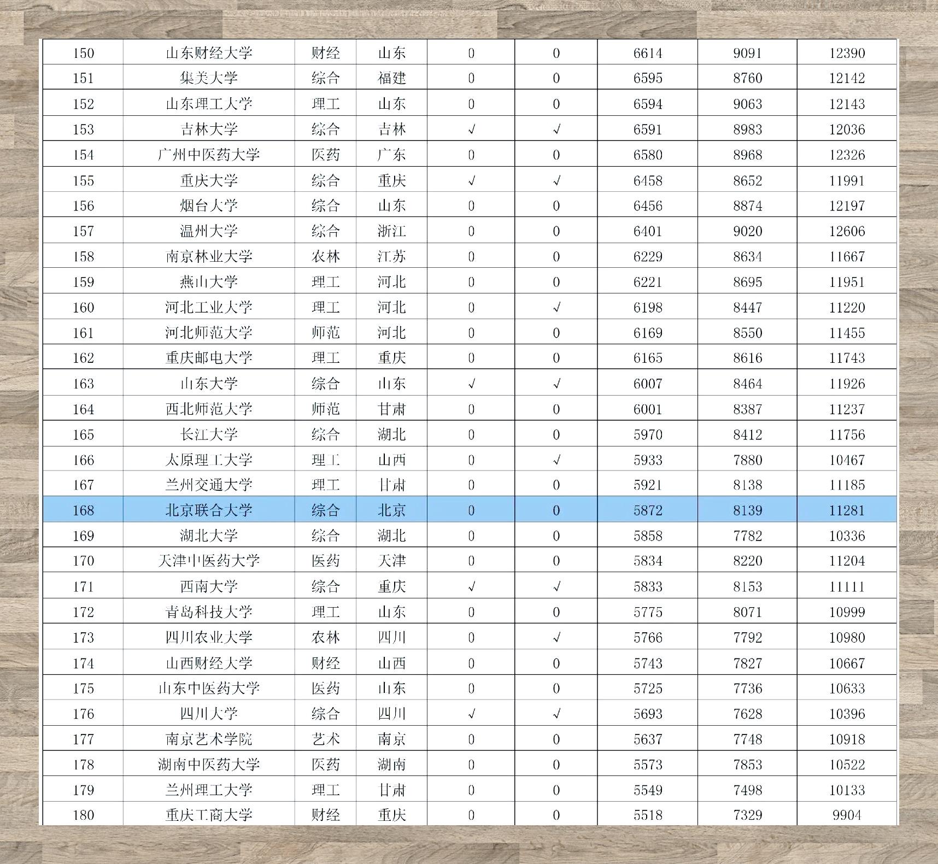Select the cell "西南大学"

(x=209, y=586)
